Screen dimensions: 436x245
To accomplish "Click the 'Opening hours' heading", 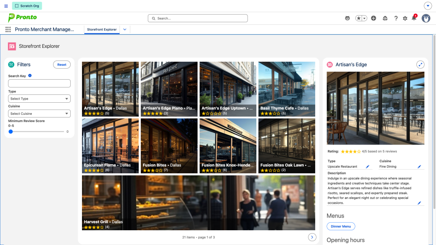I will coord(345,240).
